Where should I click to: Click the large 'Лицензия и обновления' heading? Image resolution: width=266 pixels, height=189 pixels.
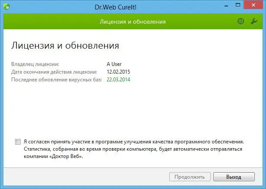tap(65, 46)
